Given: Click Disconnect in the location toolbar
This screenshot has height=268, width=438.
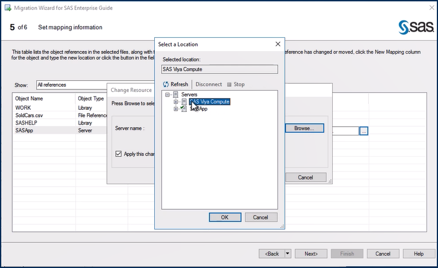Looking at the screenshot, I should 209,84.
